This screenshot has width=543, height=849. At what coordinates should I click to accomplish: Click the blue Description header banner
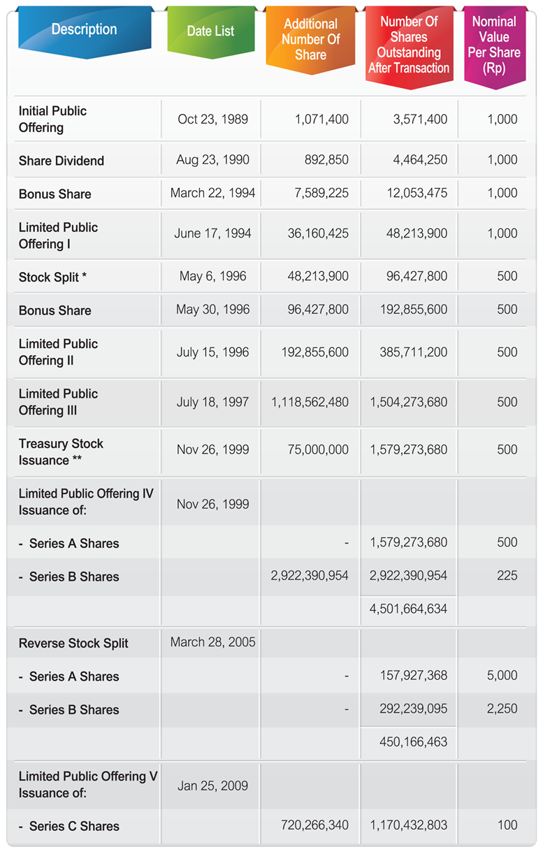coord(84,31)
